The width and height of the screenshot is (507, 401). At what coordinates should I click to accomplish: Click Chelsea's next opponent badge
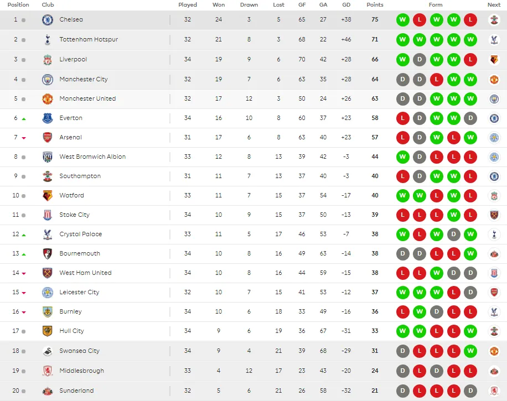pos(494,20)
